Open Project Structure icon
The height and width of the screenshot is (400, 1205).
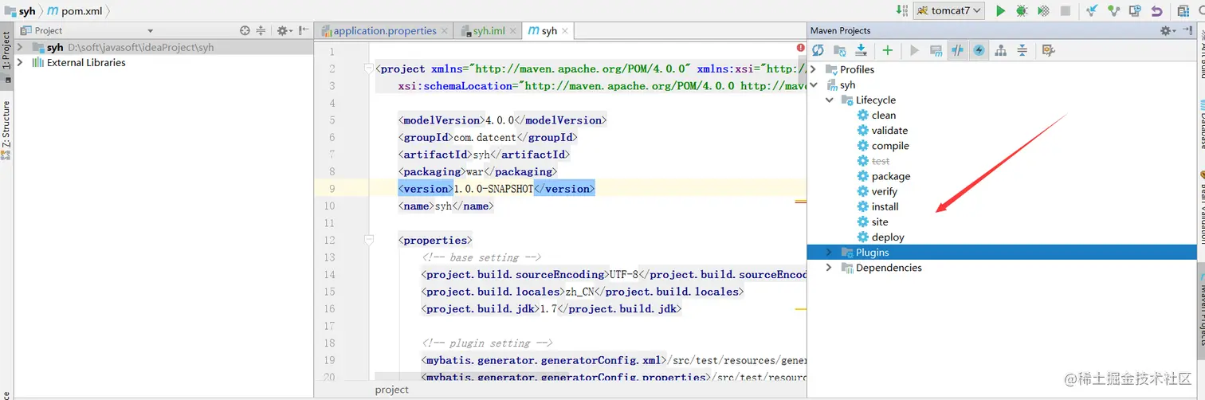1183,10
